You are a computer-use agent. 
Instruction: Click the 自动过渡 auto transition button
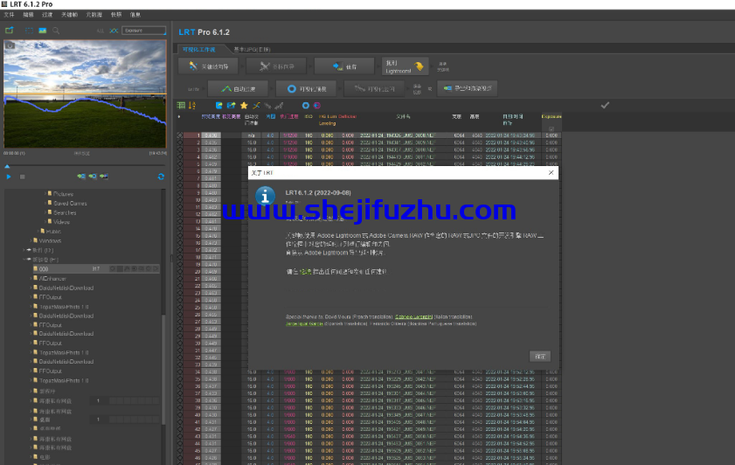point(238,88)
